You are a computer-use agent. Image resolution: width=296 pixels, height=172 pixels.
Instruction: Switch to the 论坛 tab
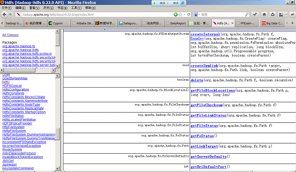200,23
